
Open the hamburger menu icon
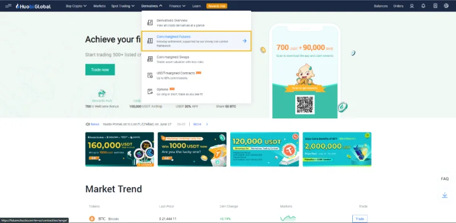[x=8, y=6]
